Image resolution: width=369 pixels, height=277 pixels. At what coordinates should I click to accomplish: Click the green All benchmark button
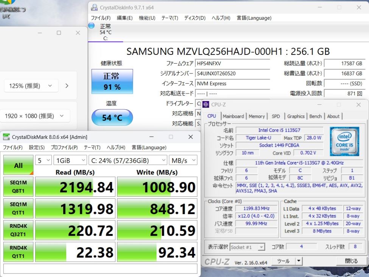pyautogui.click(x=18, y=165)
